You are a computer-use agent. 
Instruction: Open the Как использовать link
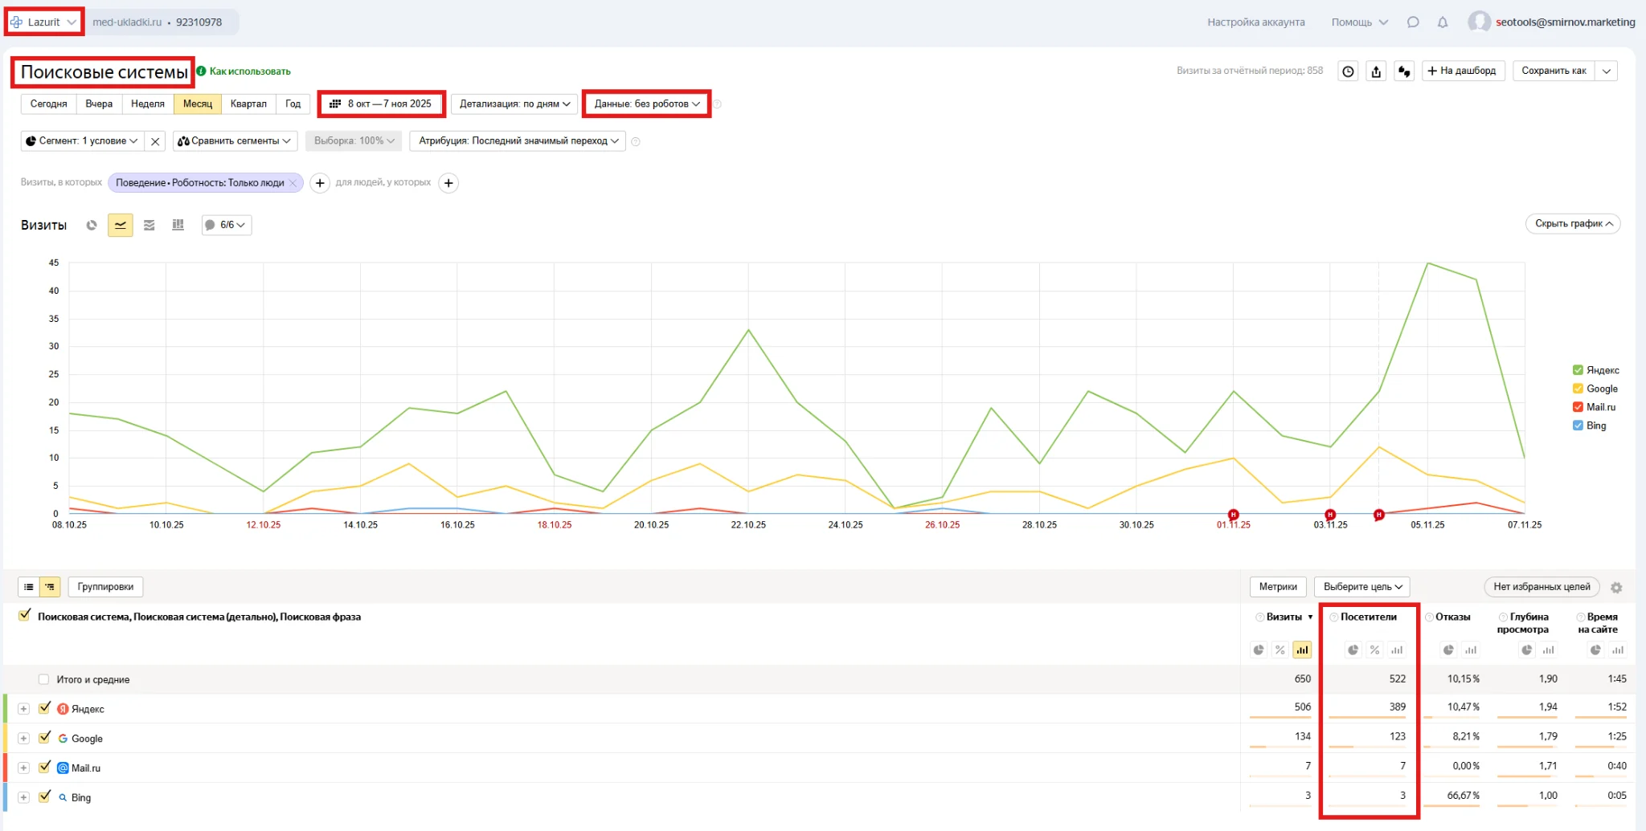tap(250, 71)
